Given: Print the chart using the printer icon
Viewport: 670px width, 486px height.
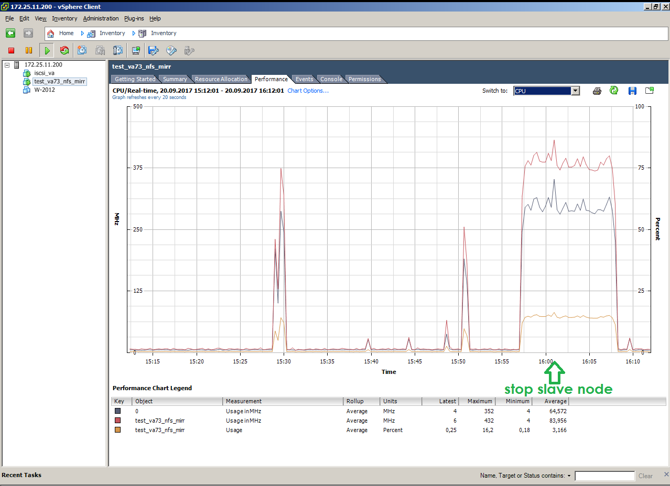Looking at the screenshot, I should coord(597,91).
